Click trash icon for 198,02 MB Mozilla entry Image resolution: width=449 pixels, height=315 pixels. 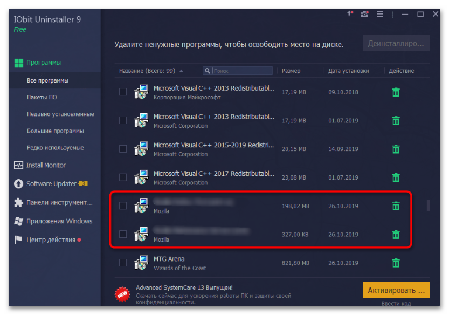tap(396, 206)
